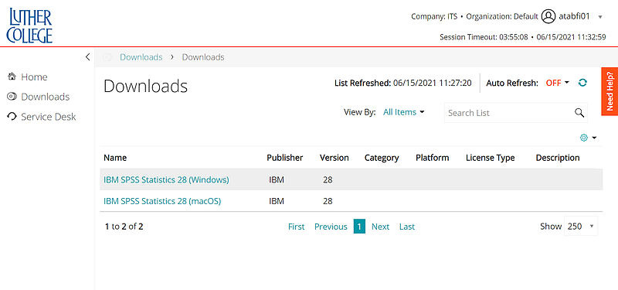The width and height of the screenshot is (618, 290).
Task: Click the second Downloads breadcrumb item
Action: pyautogui.click(x=203, y=57)
